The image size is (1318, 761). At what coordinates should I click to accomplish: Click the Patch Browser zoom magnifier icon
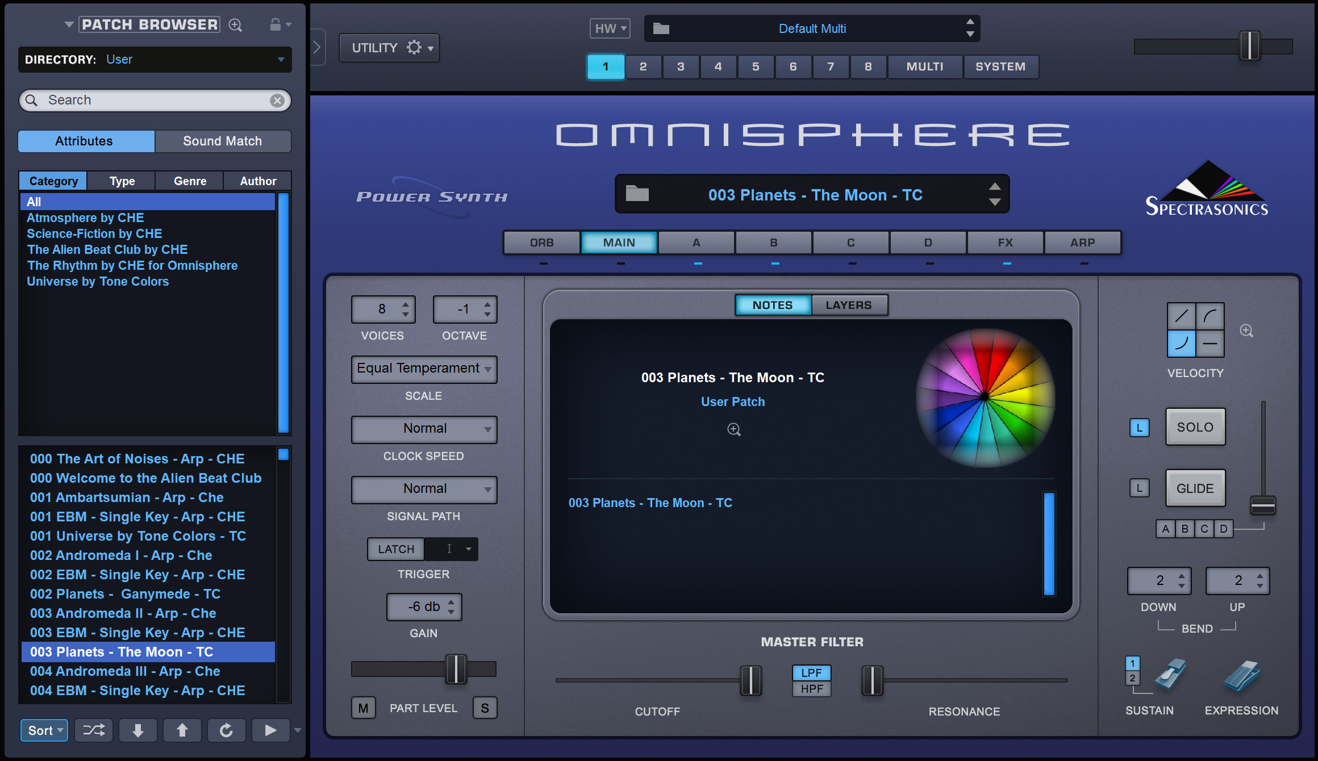pyautogui.click(x=235, y=25)
